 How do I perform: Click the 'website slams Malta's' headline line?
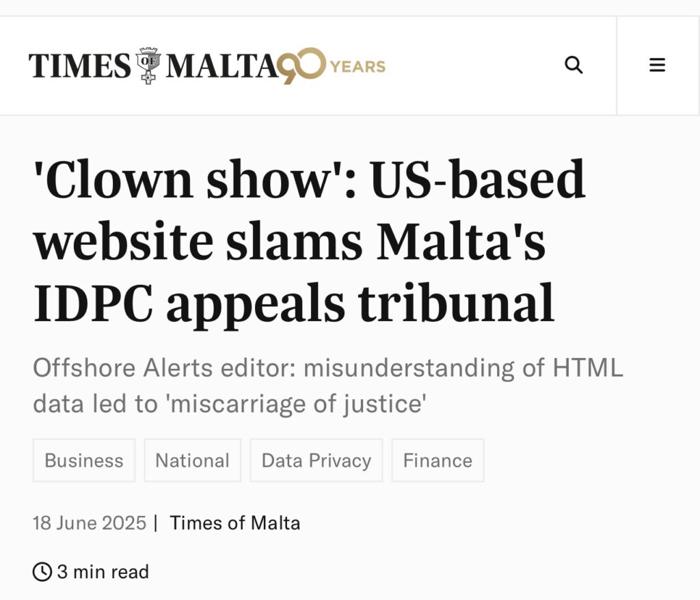289,241
